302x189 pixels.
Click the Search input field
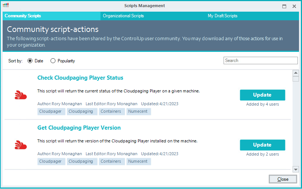[x=261, y=60]
